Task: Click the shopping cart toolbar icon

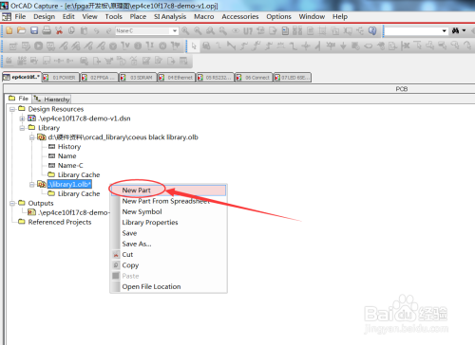Action: coord(108,61)
